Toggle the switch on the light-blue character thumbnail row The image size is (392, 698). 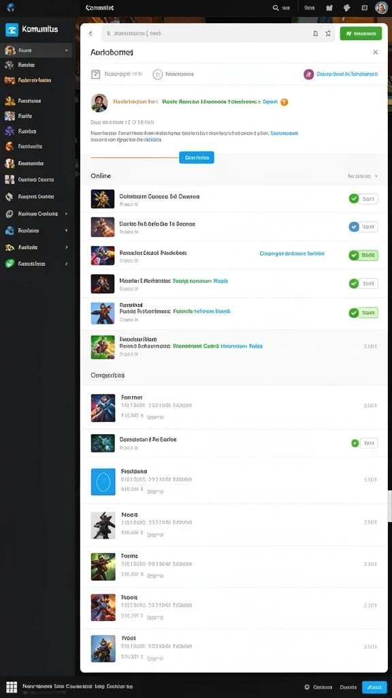pyautogui.click(x=363, y=313)
